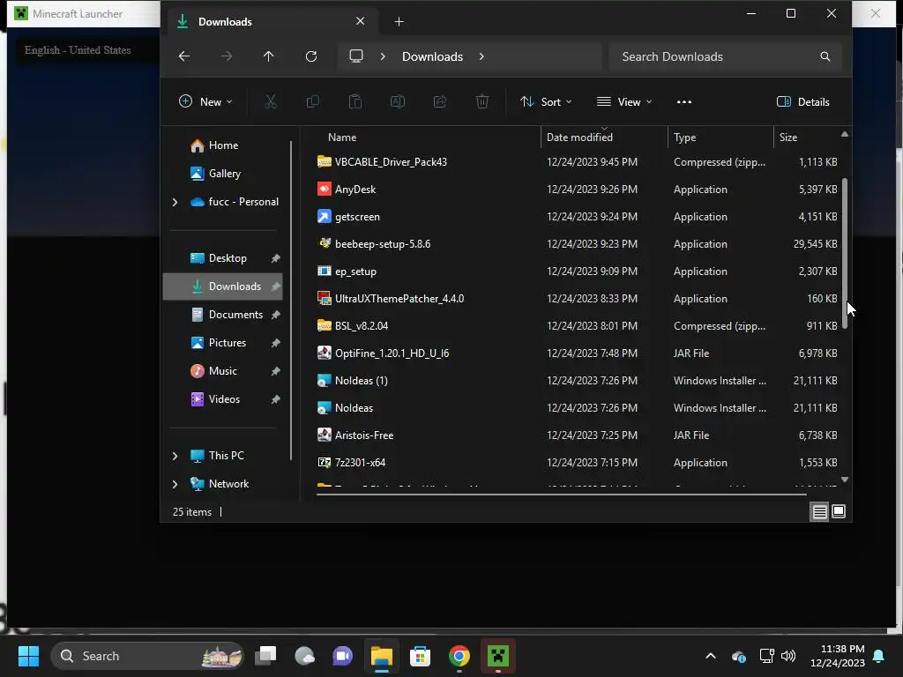Open Google Chrome from taskbar

point(459,656)
